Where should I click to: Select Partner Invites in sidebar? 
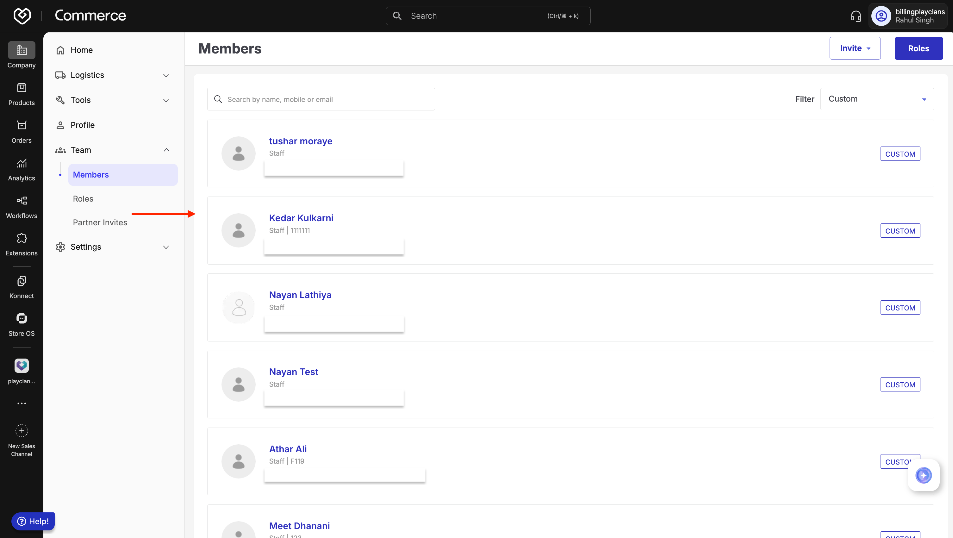click(x=100, y=222)
